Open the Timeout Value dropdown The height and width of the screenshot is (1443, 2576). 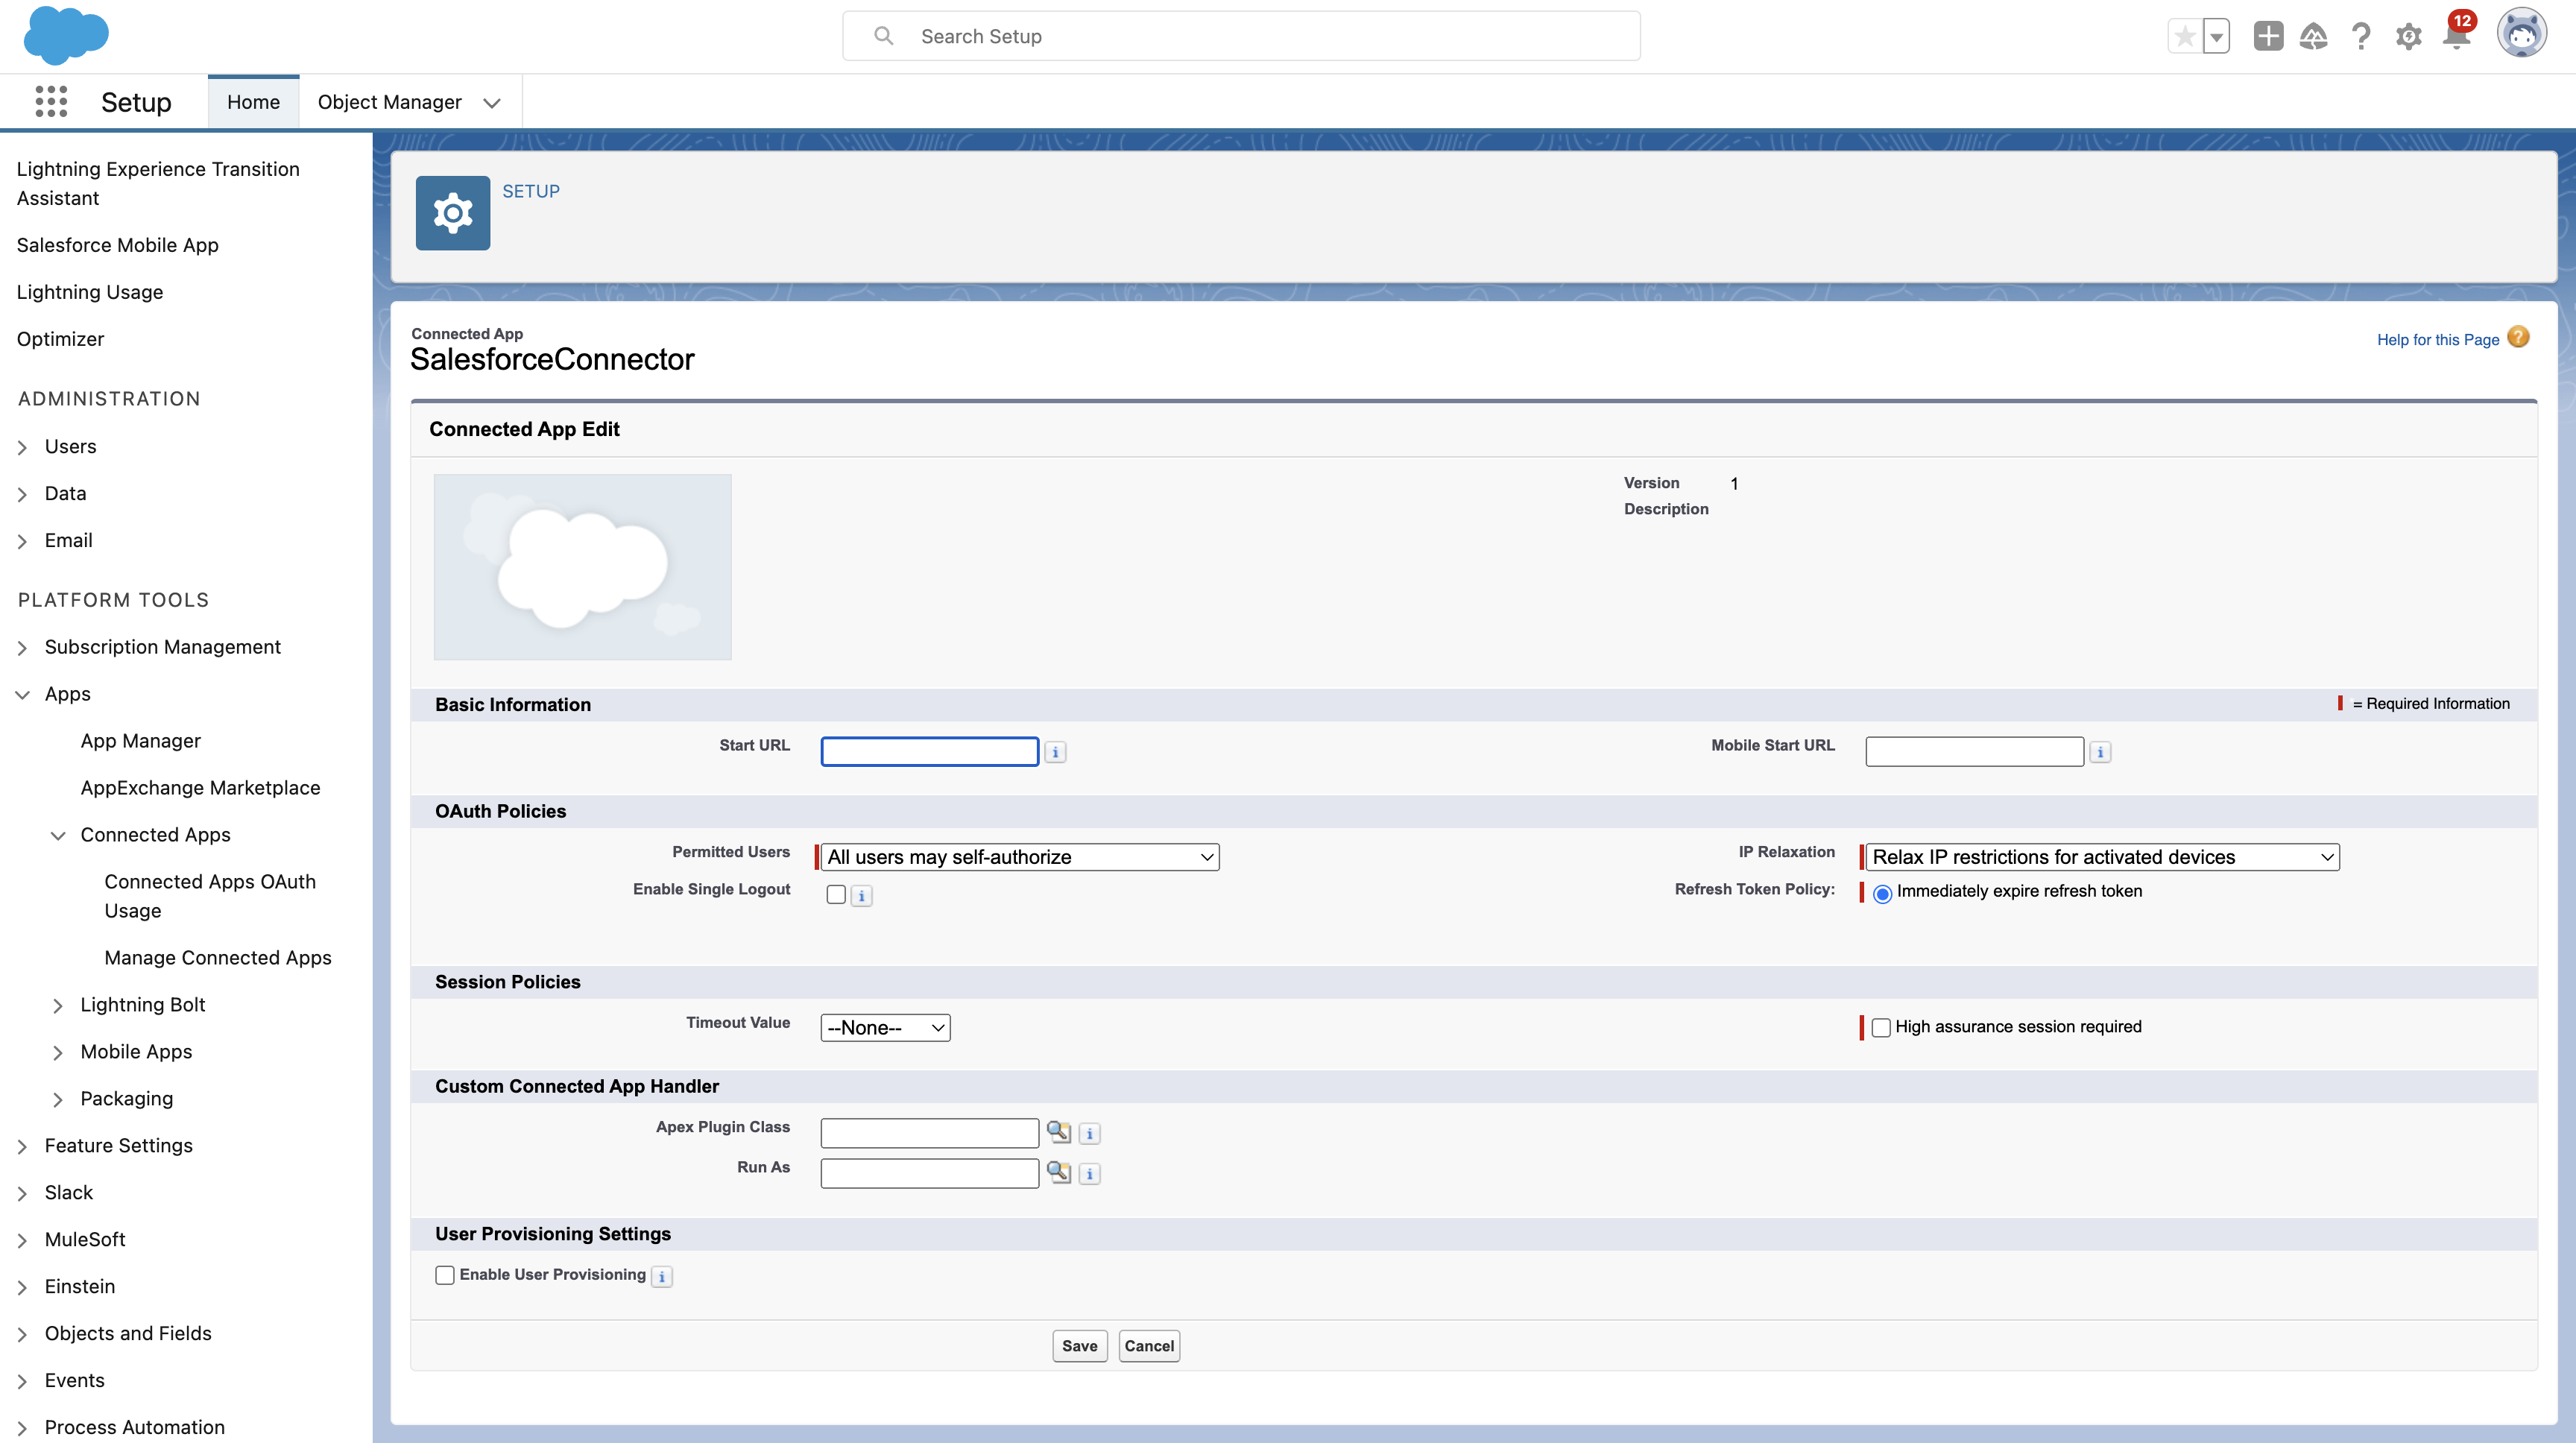click(x=885, y=1028)
